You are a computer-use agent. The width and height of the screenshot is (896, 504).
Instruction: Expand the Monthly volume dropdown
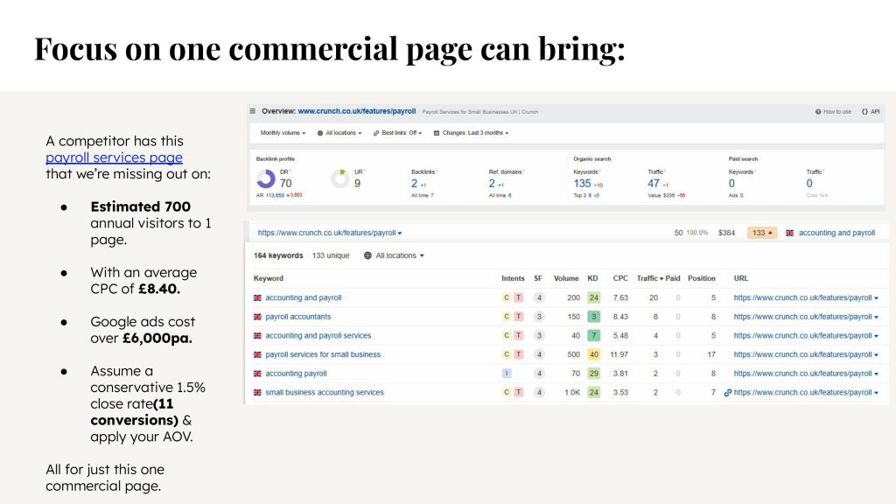[283, 133]
